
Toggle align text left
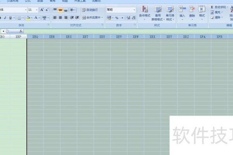tap(55, 18)
